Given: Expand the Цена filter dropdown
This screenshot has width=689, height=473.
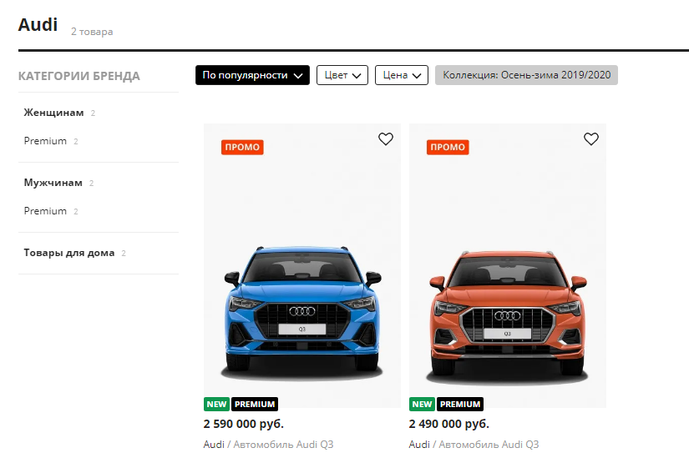Looking at the screenshot, I should pyautogui.click(x=402, y=75).
